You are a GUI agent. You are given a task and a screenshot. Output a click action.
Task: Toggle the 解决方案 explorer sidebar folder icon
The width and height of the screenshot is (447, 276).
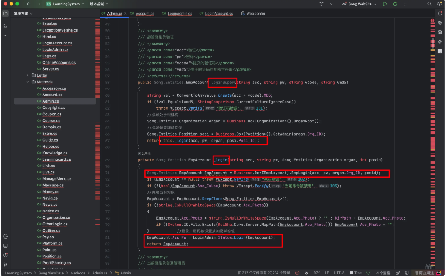click(5, 14)
